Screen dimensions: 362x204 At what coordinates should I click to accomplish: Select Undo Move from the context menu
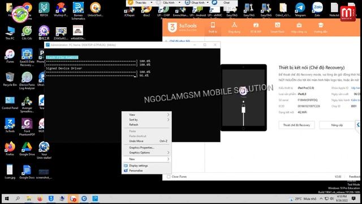tap(147, 141)
